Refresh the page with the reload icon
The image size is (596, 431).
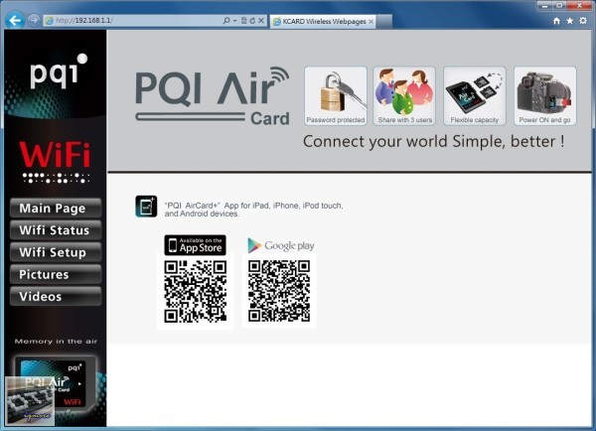coord(252,21)
